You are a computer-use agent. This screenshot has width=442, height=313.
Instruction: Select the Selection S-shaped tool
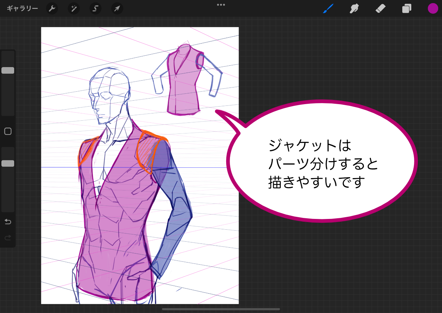point(95,9)
